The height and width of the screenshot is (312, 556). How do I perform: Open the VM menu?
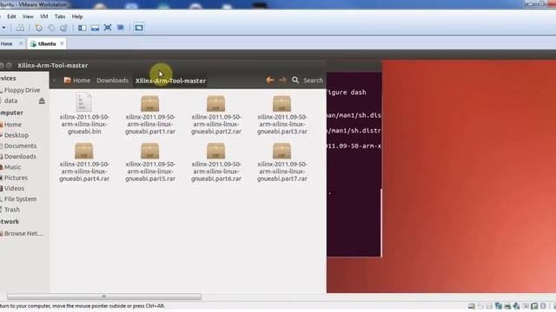click(43, 16)
